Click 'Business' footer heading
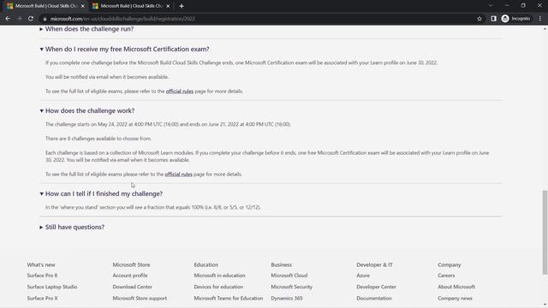This screenshot has width=548, height=308. pyautogui.click(x=282, y=264)
